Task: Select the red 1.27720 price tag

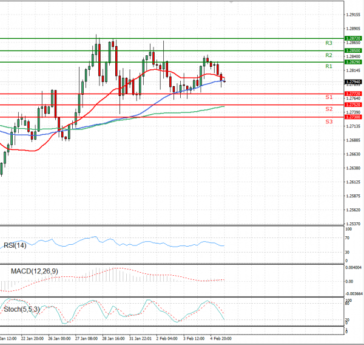Action: pyautogui.click(x=353, y=94)
